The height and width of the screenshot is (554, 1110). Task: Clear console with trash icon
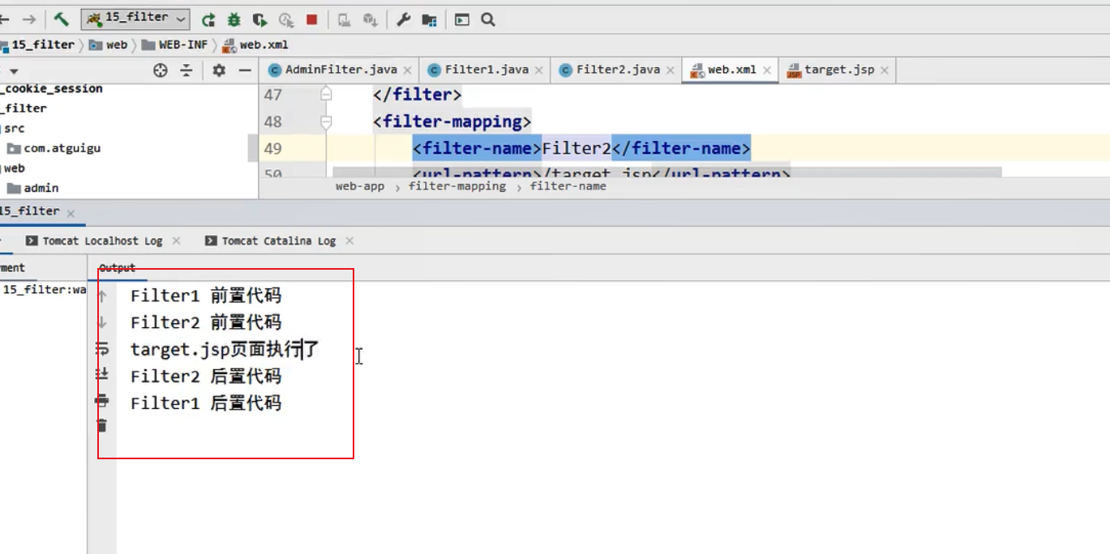pos(102,425)
